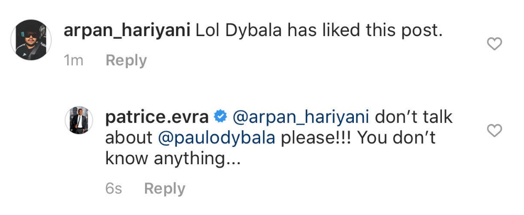
Task: Click the words 'don't talk' in reply
Action: tap(414, 117)
